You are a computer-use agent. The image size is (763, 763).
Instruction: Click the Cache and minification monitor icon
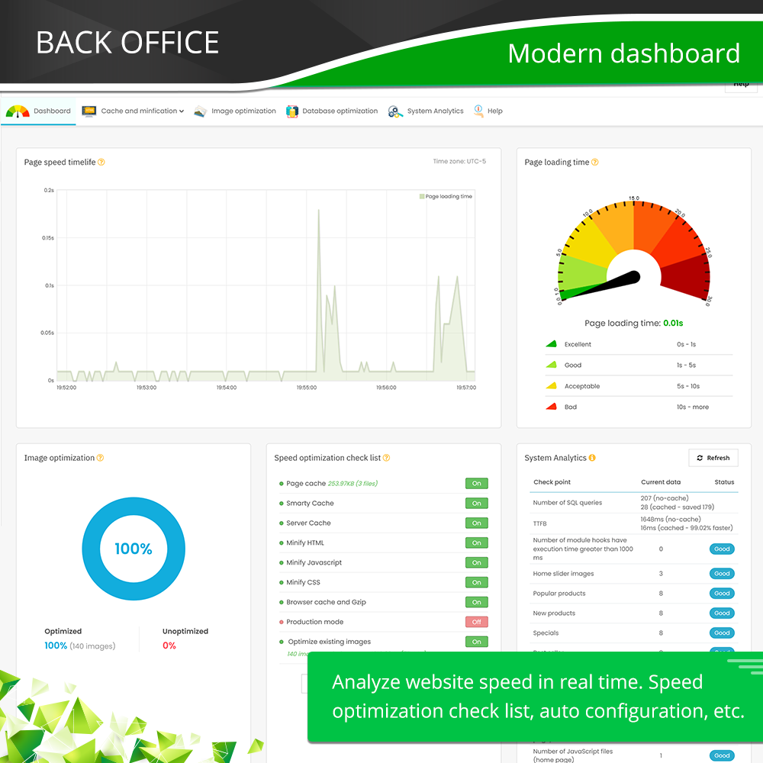[x=88, y=111]
